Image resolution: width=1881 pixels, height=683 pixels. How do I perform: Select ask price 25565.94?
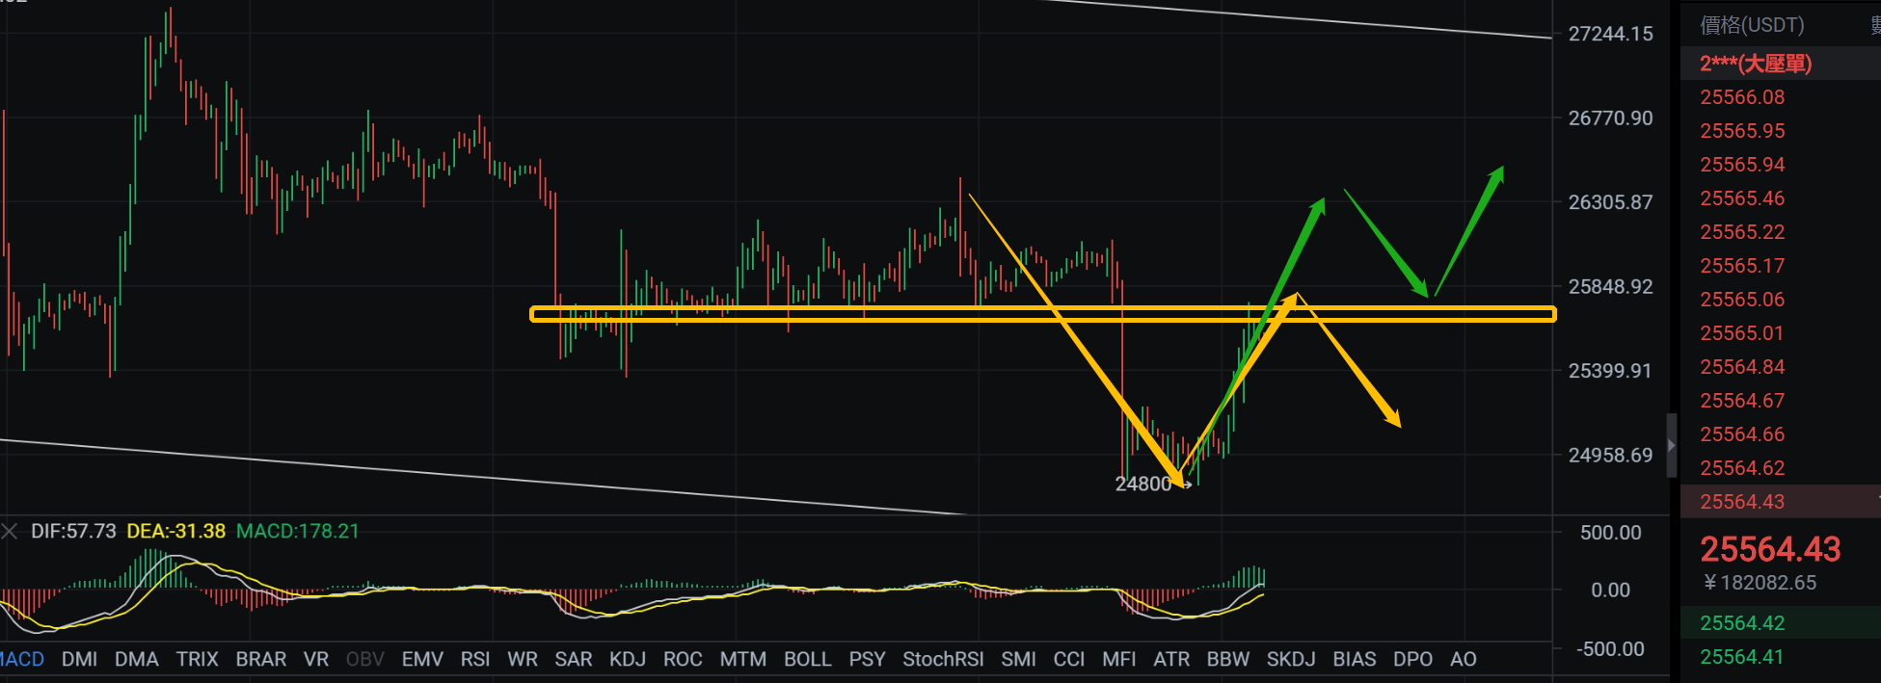click(1742, 165)
